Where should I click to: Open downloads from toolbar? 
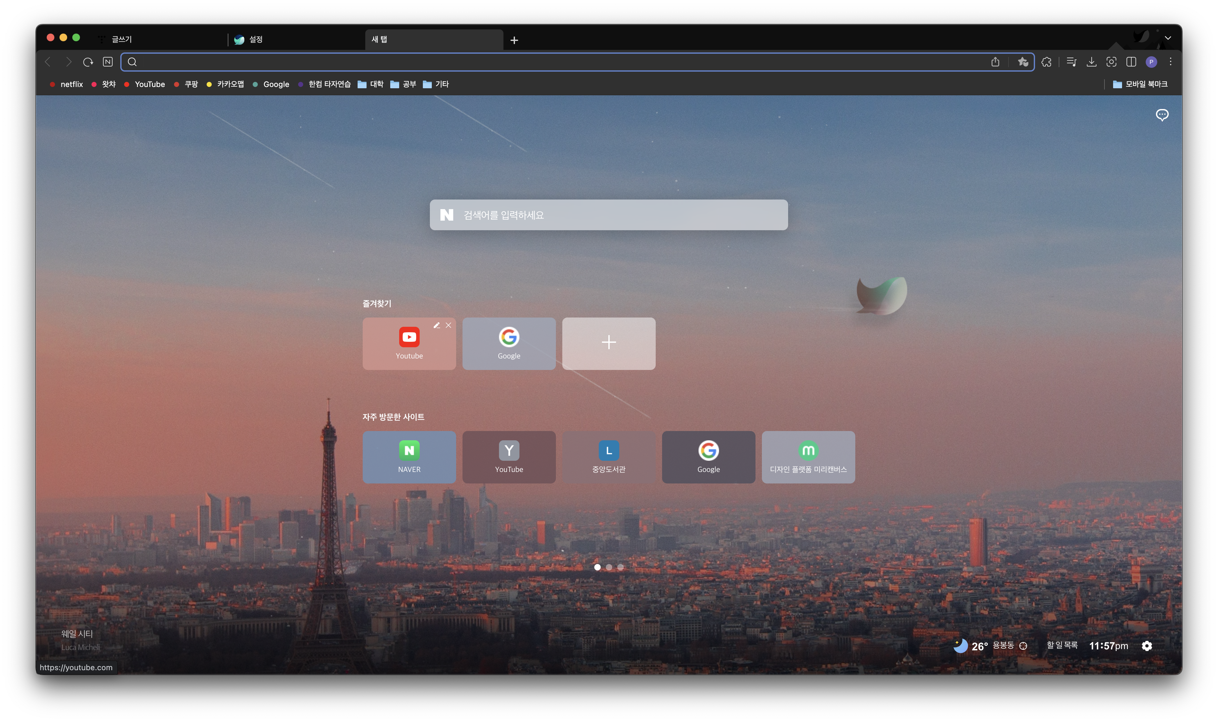pos(1091,62)
